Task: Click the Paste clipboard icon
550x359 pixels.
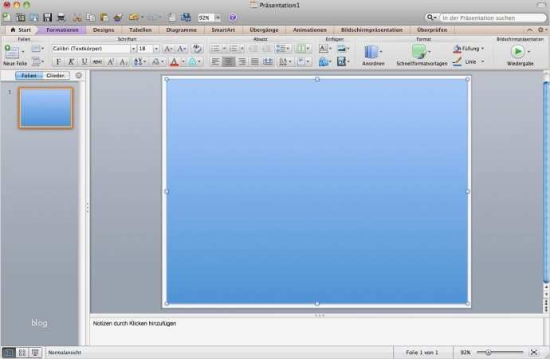Action: point(104,18)
